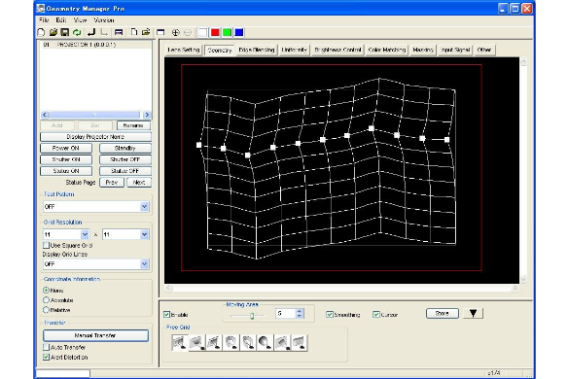Switch to the Uniformity tab

pos(294,50)
